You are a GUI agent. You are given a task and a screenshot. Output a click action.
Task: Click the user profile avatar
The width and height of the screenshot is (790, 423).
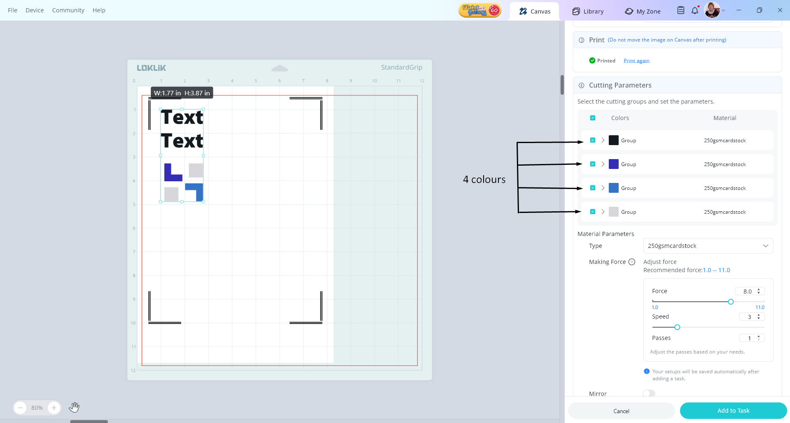click(712, 10)
